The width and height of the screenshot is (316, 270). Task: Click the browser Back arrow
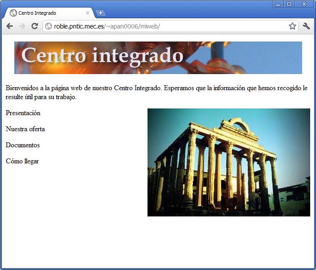point(9,26)
